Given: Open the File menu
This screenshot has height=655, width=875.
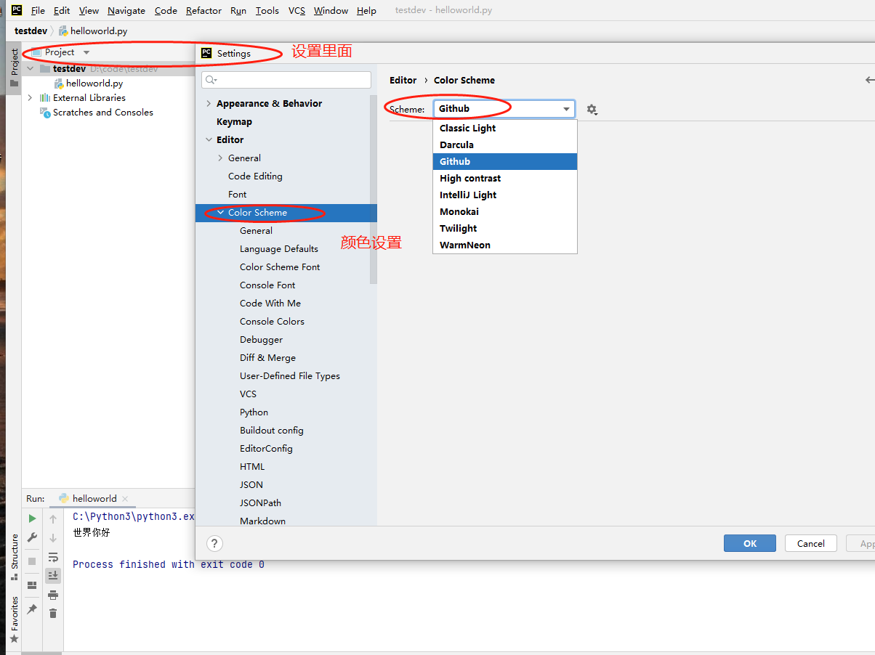Looking at the screenshot, I should point(38,10).
